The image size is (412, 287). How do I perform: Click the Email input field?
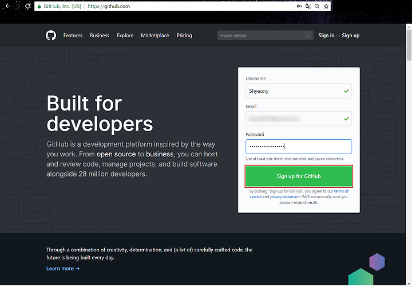[299, 119]
